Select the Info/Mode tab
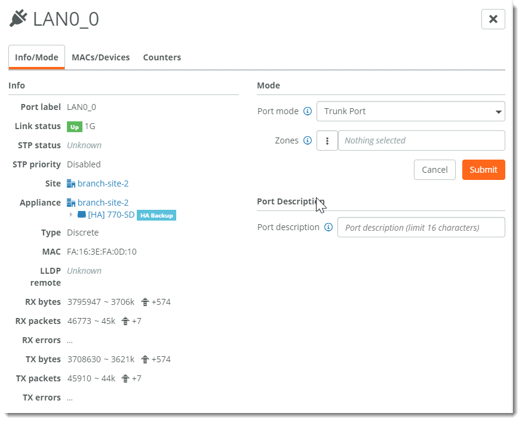 coord(36,57)
